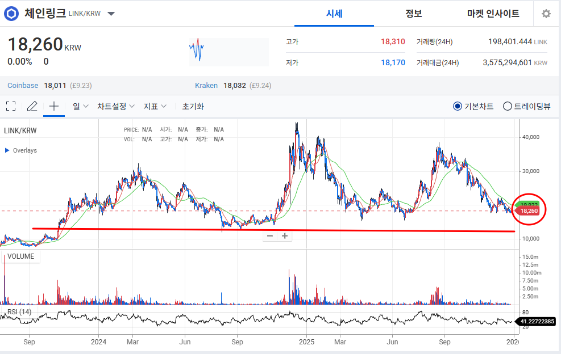The height and width of the screenshot is (354, 561).
Task: Zoom in the chart with plus button
Action: tap(285, 236)
